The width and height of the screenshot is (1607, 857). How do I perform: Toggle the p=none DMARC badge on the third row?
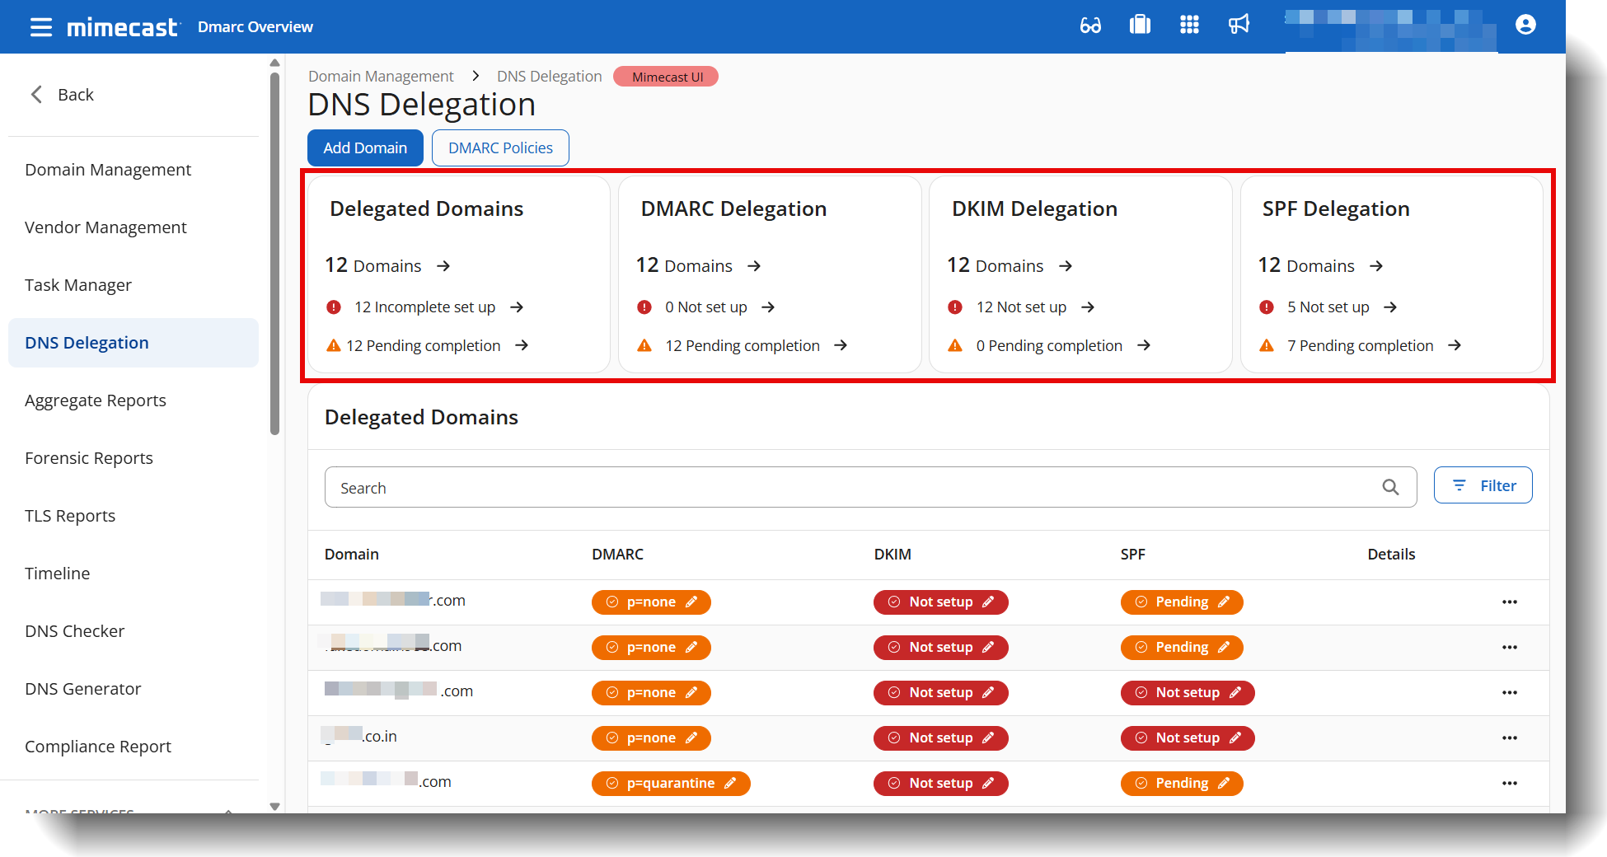pos(650,692)
